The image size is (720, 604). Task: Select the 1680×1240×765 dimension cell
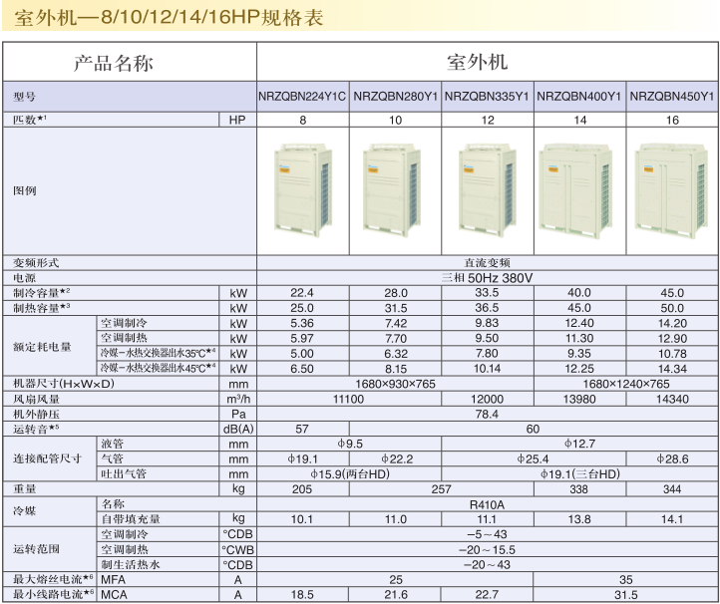(x=625, y=383)
